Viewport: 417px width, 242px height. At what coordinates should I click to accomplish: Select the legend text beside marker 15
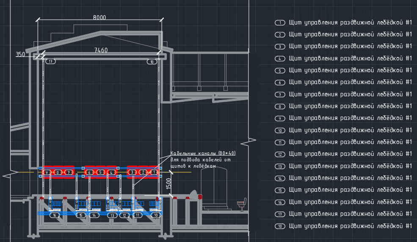[350, 190]
